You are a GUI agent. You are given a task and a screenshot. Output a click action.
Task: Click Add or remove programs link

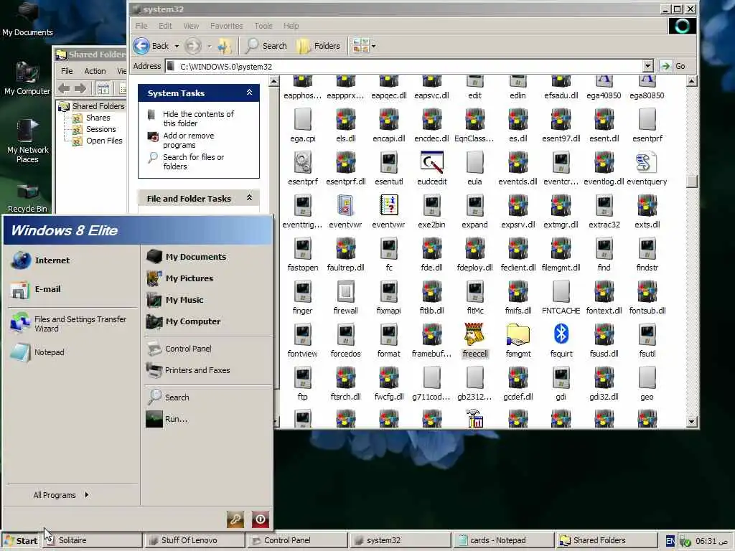point(189,140)
